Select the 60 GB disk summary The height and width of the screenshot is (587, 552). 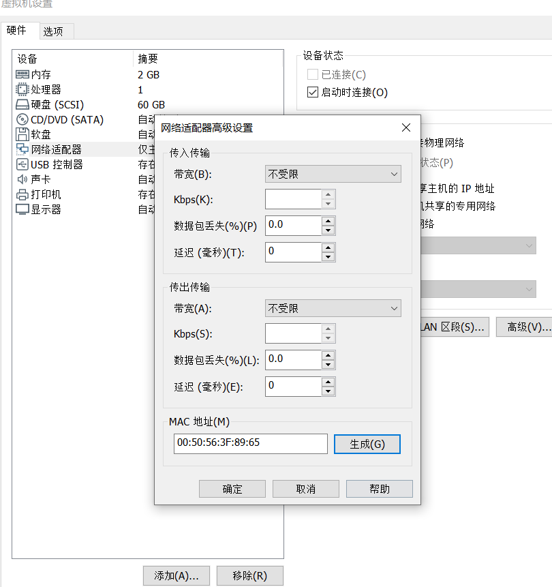coord(151,105)
